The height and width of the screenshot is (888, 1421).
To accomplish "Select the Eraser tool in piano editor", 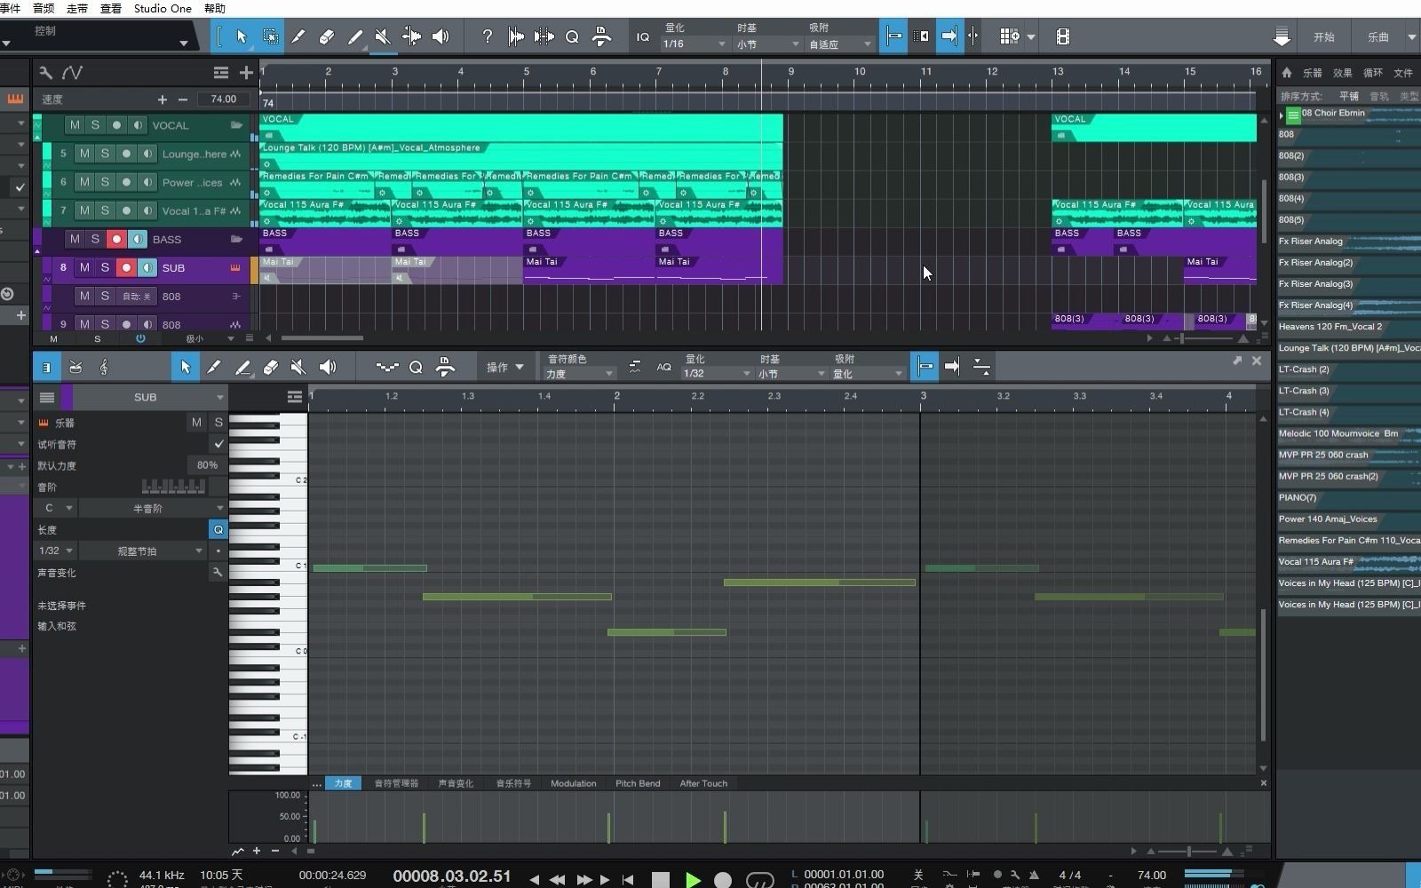I will click(x=271, y=367).
